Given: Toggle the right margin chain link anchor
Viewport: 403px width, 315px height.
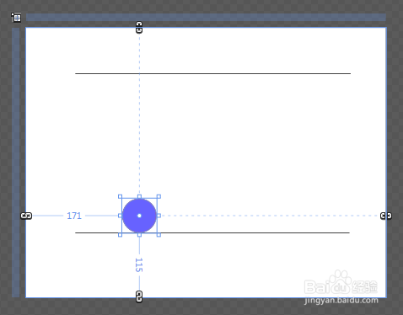Looking at the screenshot, I should click(386, 216).
